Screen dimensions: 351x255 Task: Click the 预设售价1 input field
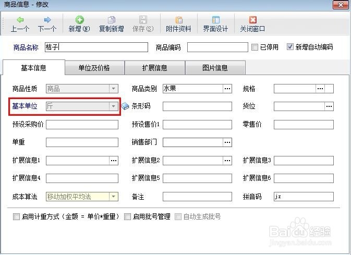(197, 125)
